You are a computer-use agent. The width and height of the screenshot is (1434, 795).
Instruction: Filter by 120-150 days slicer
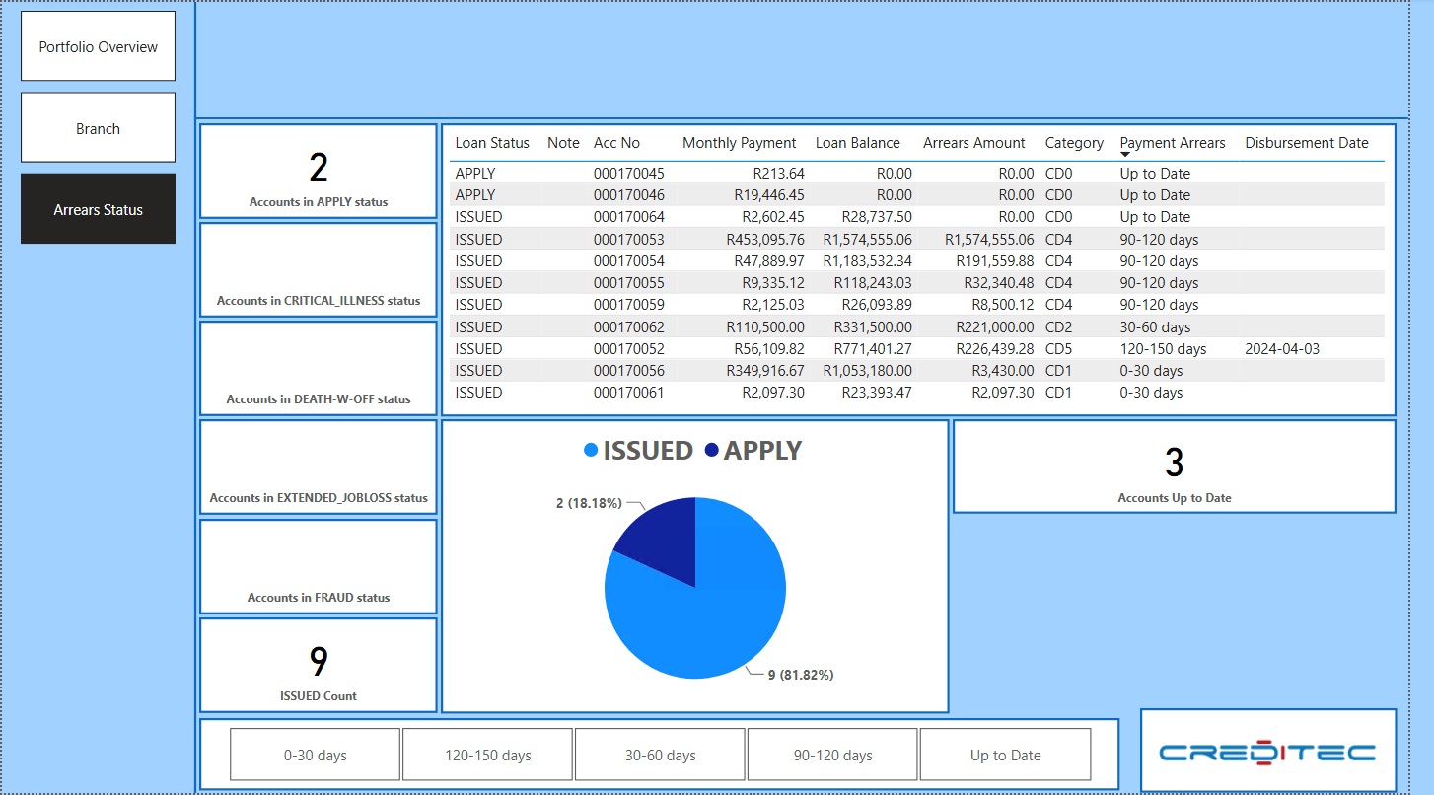(487, 755)
